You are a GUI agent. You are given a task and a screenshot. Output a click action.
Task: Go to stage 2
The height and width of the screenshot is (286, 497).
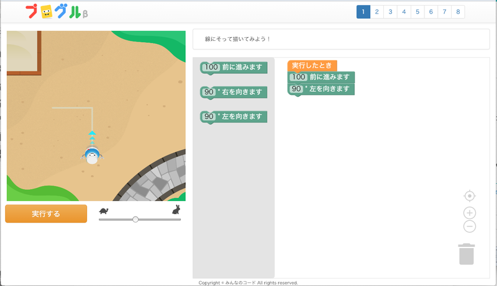coord(377,12)
